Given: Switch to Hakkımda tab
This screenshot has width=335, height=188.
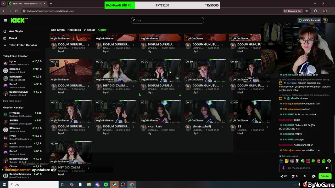Looking at the screenshot, I should coord(74,30).
